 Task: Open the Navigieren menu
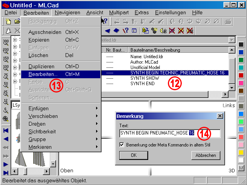coord(68,13)
